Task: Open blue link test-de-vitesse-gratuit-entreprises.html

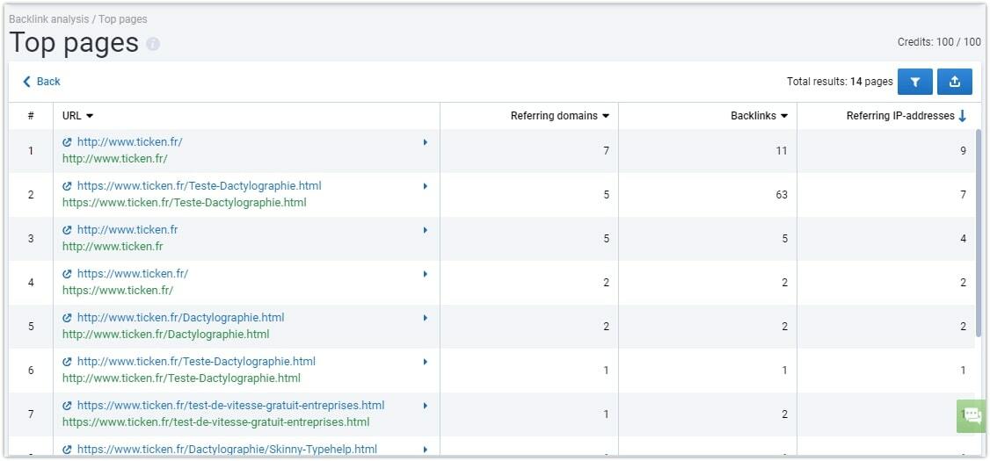Action: [x=230, y=406]
